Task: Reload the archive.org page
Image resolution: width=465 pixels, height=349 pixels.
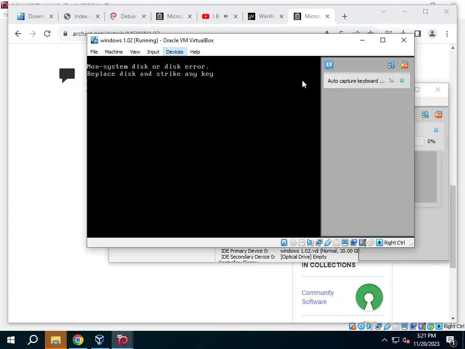Action: point(47,34)
